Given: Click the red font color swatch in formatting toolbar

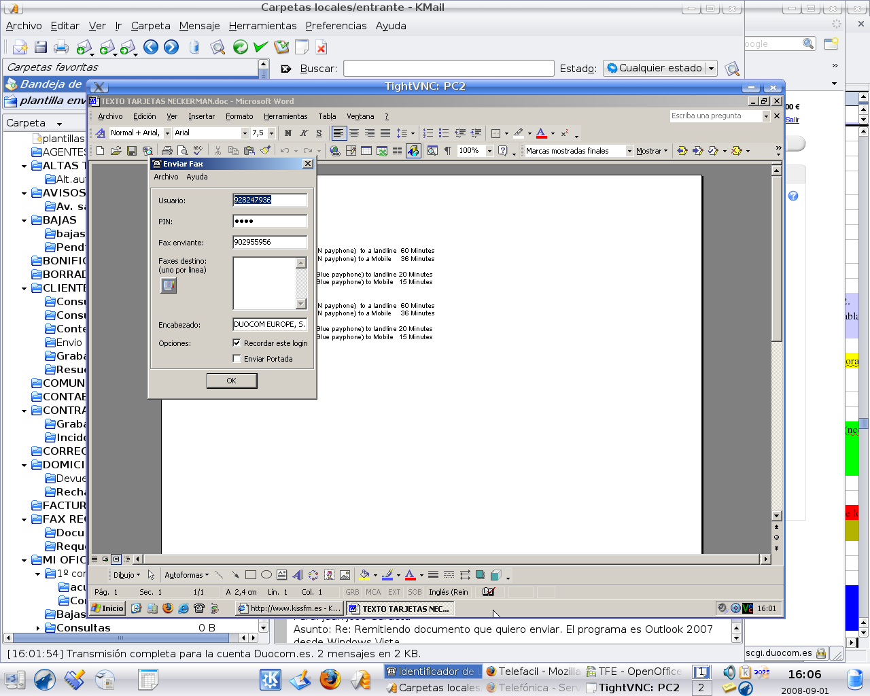Looking at the screenshot, I should (x=541, y=133).
